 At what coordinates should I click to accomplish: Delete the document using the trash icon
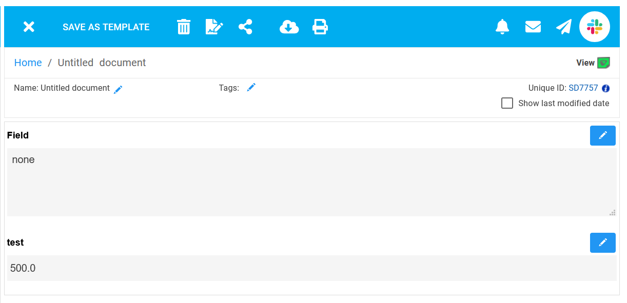(x=184, y=27)
